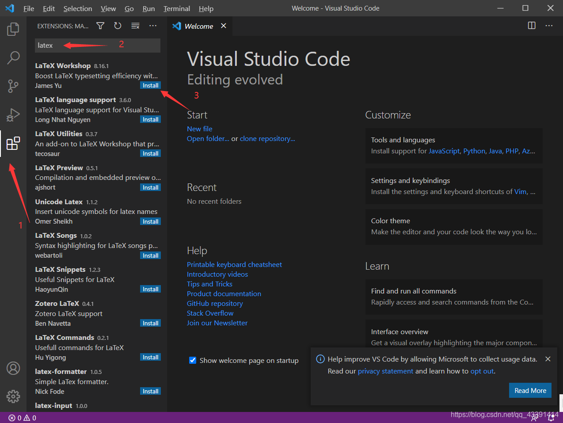Click the opt out link
Image resolution: width=563 pixels, height=423 pixels.
tap(482, 371)
